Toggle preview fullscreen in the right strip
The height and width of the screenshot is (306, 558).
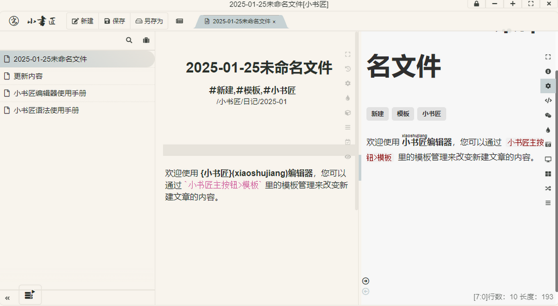pyautogui.click(x=548, y=57)
